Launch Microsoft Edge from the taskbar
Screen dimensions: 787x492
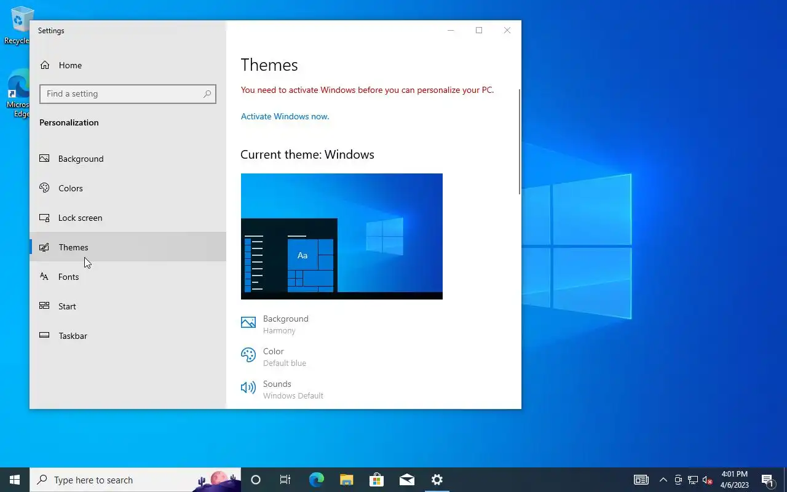point(316,480)
